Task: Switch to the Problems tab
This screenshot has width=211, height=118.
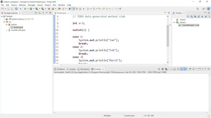Action: pyautogui.click(x=59, y=69)
